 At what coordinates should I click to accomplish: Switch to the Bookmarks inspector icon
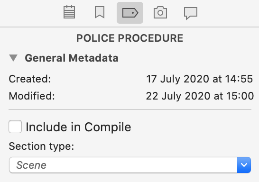pyautogui.click(x=100, y=12)
